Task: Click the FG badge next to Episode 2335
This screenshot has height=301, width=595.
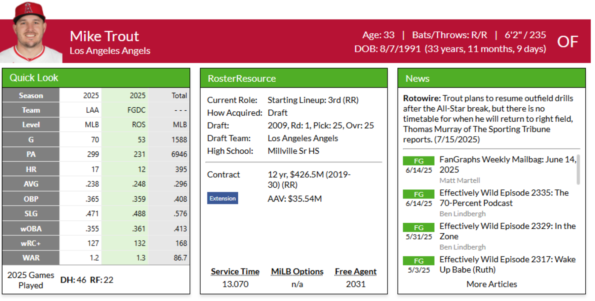Action: tap(418, 194)
